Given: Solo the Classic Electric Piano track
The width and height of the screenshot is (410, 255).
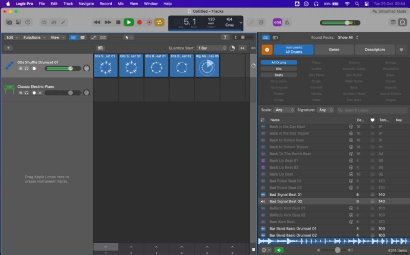Looking at the screenshot, I should pyautogui.click(x=27, y=93).
